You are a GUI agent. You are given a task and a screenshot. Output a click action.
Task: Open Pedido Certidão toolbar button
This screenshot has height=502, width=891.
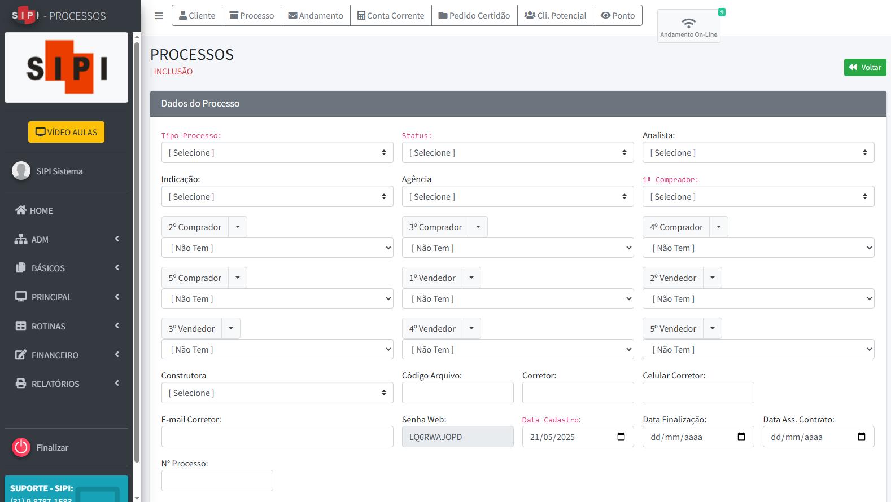pos(474,16)
